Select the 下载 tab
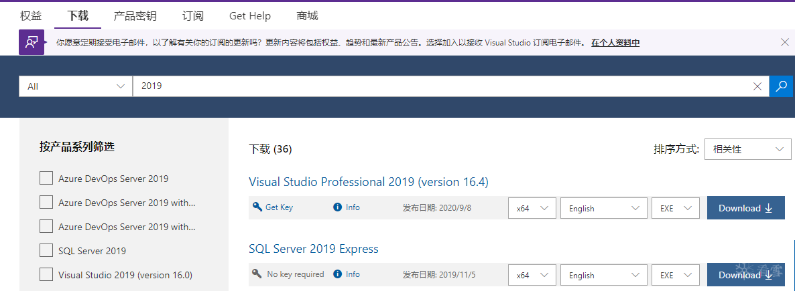Viewport: 795px width, 291px height. [78, 15]
